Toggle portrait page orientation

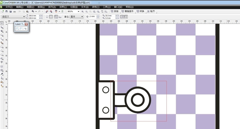tap(47, 17)
